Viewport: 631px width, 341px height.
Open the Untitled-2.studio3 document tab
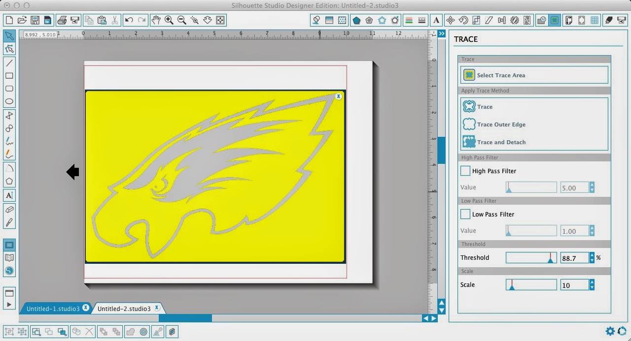tap(124, 308)
